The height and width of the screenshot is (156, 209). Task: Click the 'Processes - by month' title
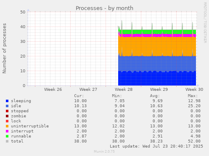[104, 8]
